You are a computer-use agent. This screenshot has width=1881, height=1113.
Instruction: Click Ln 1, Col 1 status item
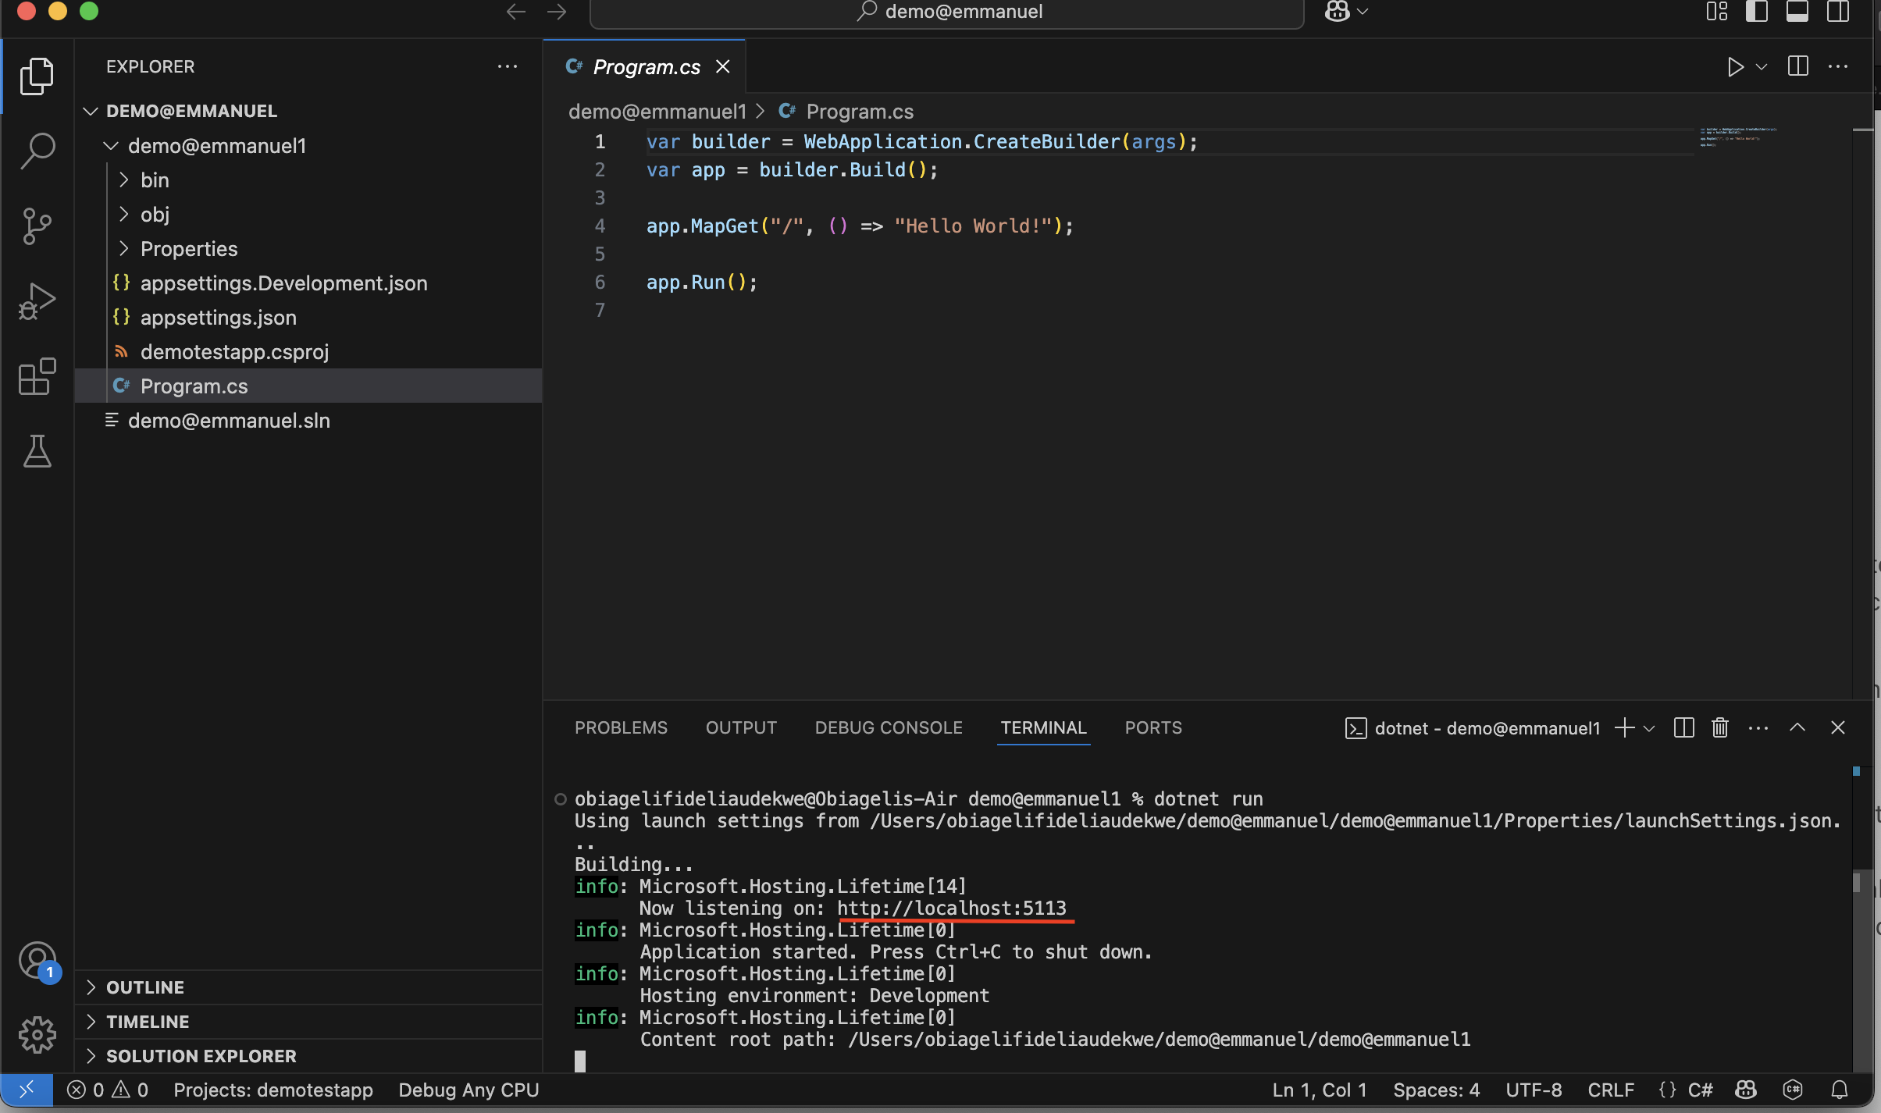point(1320,1090)
